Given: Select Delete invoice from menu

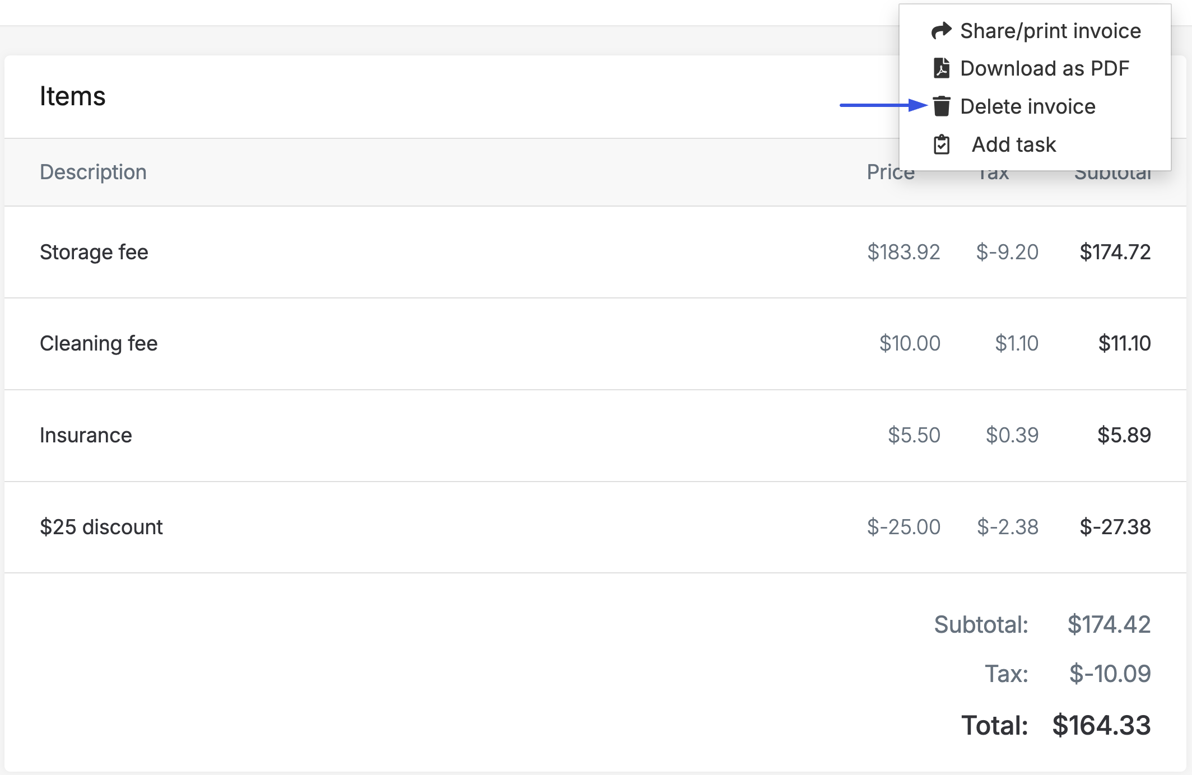Looking at the screenshot, I should (1027, 106).
